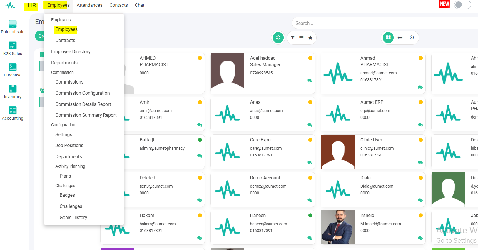Click the refresh icon button

[278, 38]
